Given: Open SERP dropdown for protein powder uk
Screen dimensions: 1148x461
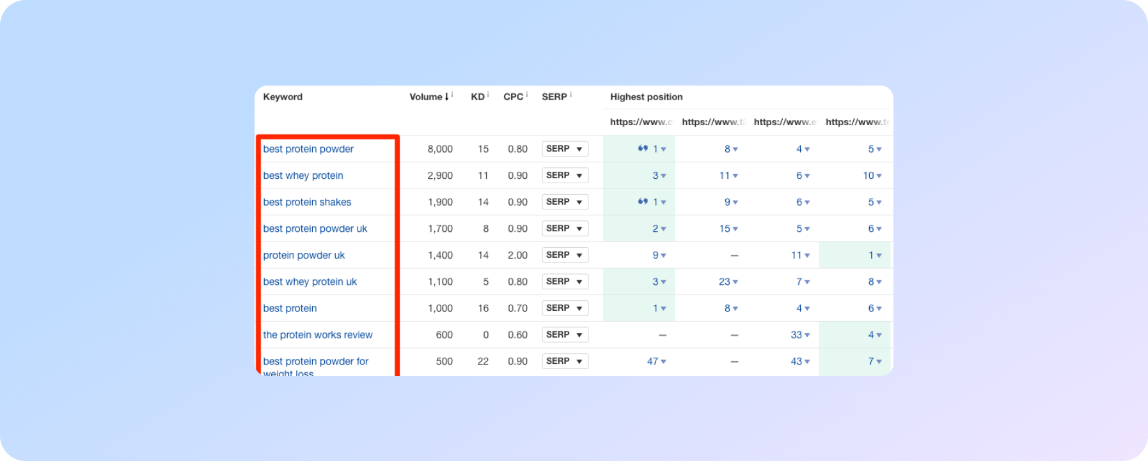Looking at the screenshot, I should [x=565, y=255].
